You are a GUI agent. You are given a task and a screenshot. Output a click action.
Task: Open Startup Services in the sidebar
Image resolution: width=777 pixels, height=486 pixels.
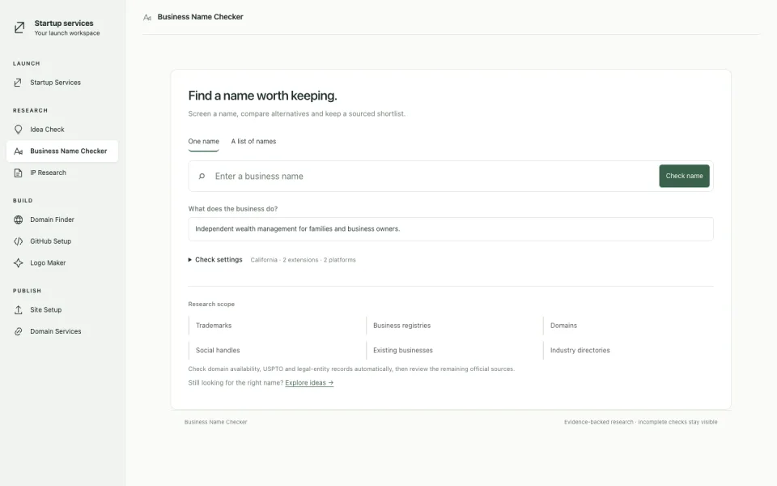point(62,83)
